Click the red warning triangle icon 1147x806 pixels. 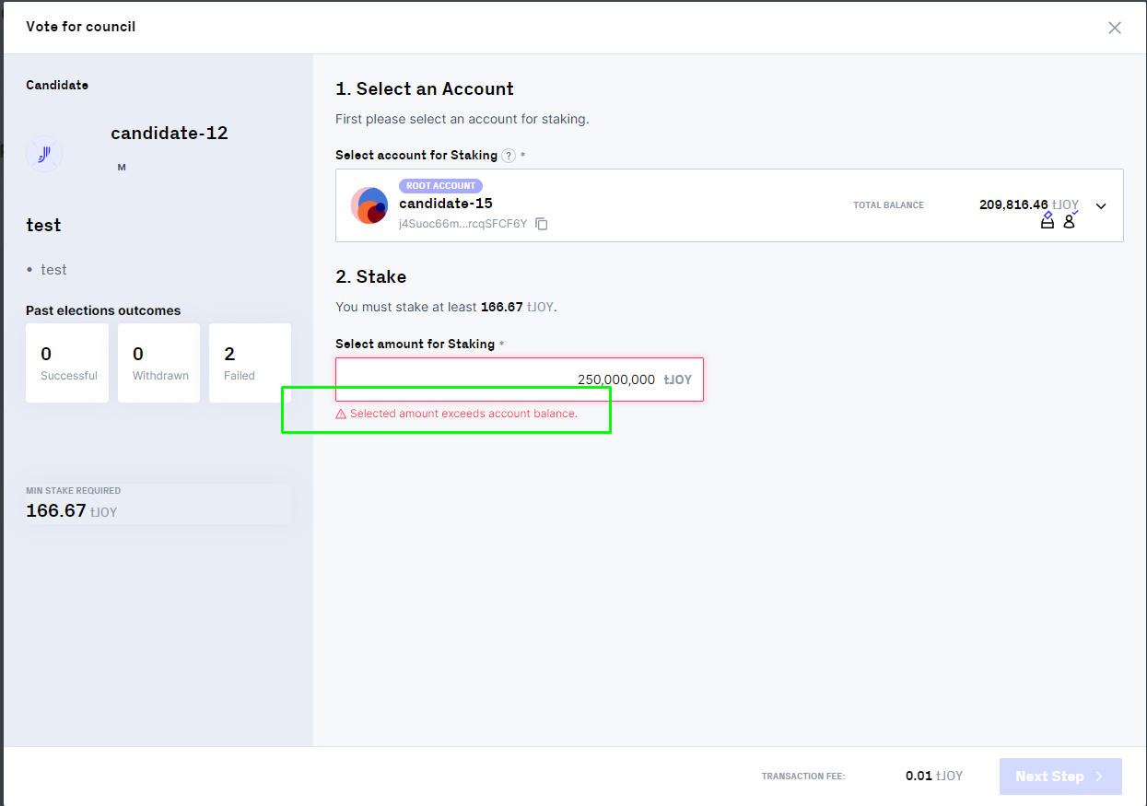[341, 415]
